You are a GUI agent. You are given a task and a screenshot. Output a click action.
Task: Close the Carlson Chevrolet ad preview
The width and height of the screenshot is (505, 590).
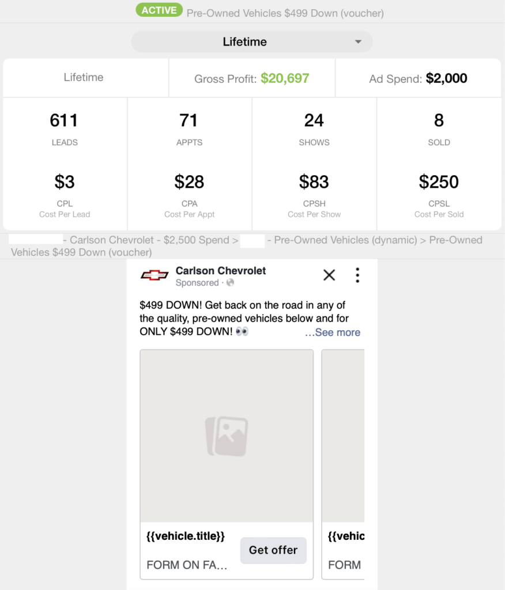click(329, 275)
